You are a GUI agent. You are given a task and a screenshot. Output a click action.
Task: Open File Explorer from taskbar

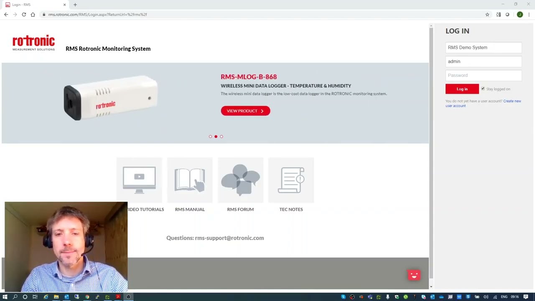(x=56, y=297)
